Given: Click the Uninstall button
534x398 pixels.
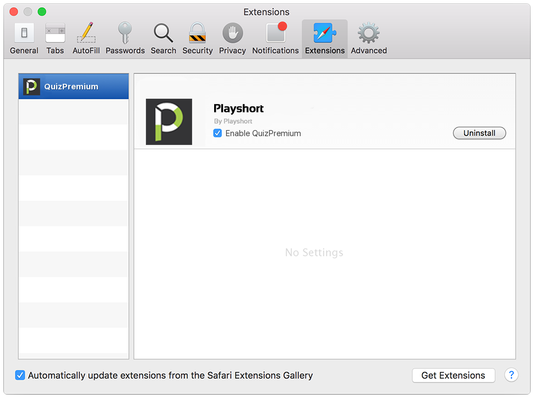Looking at the screenshot, I should pos(479,133).
